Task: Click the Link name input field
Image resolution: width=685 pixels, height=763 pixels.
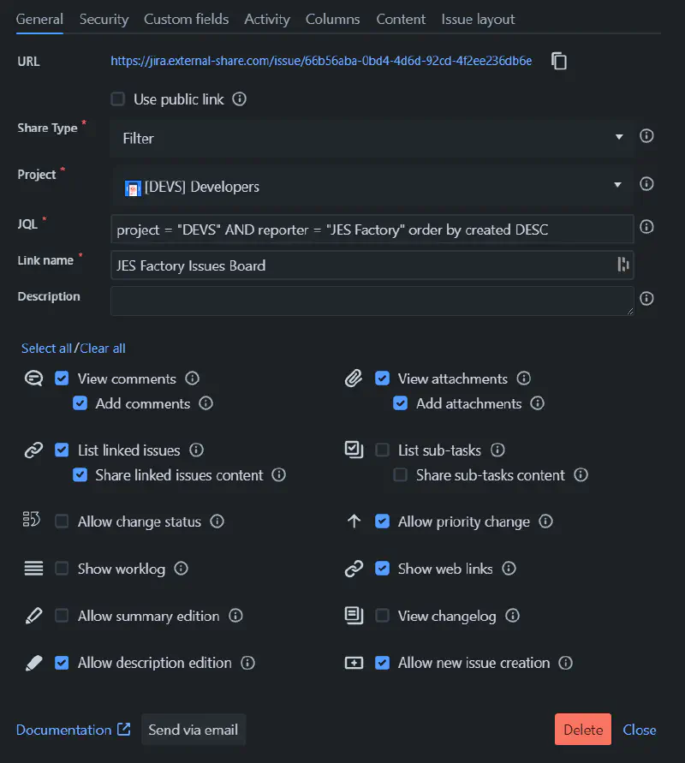Action: point(372,265)
